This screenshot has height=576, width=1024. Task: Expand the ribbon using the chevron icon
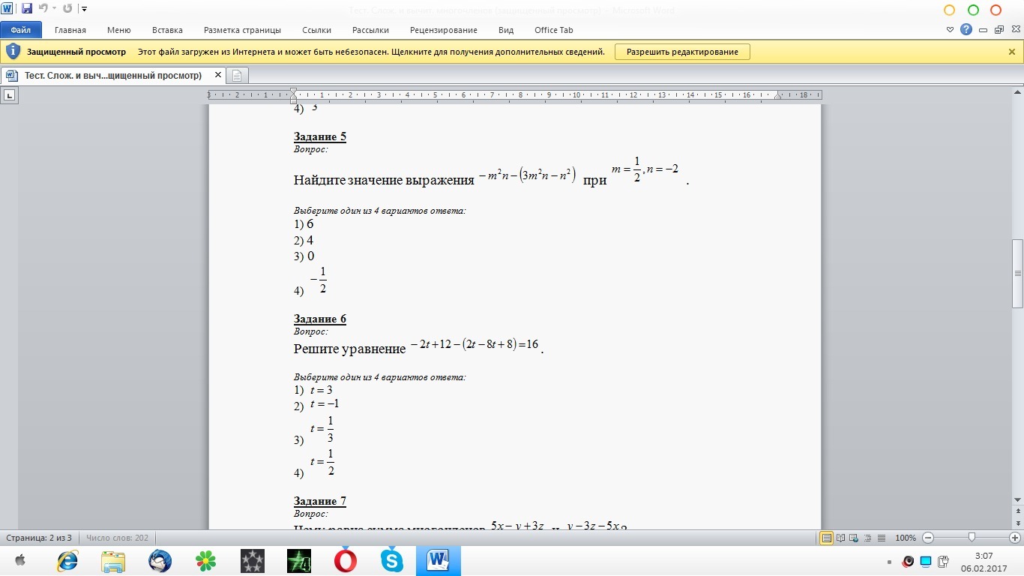(950, 30)
